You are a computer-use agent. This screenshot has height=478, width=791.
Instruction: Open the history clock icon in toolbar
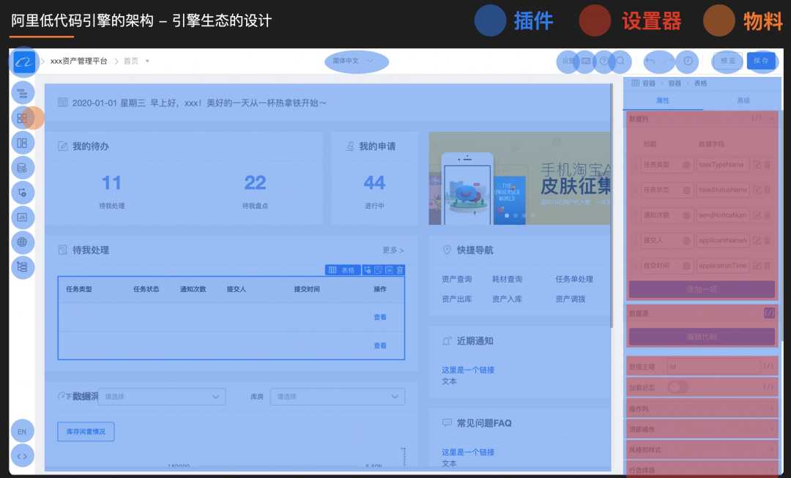(x=688, y=61)
